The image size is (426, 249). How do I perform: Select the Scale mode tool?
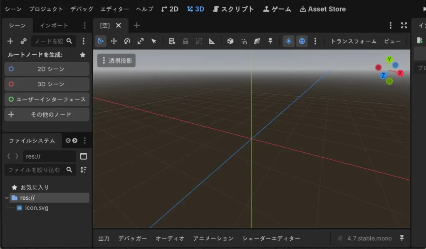(141, 41)
